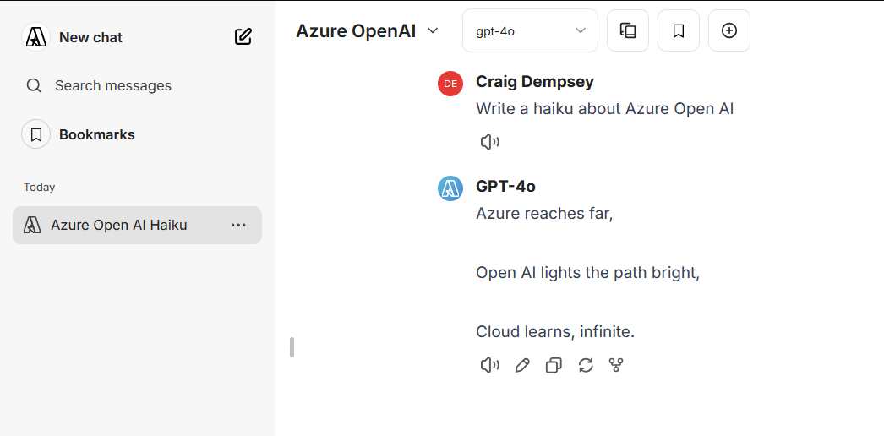Click the new chat compose pencil icon

243,37
